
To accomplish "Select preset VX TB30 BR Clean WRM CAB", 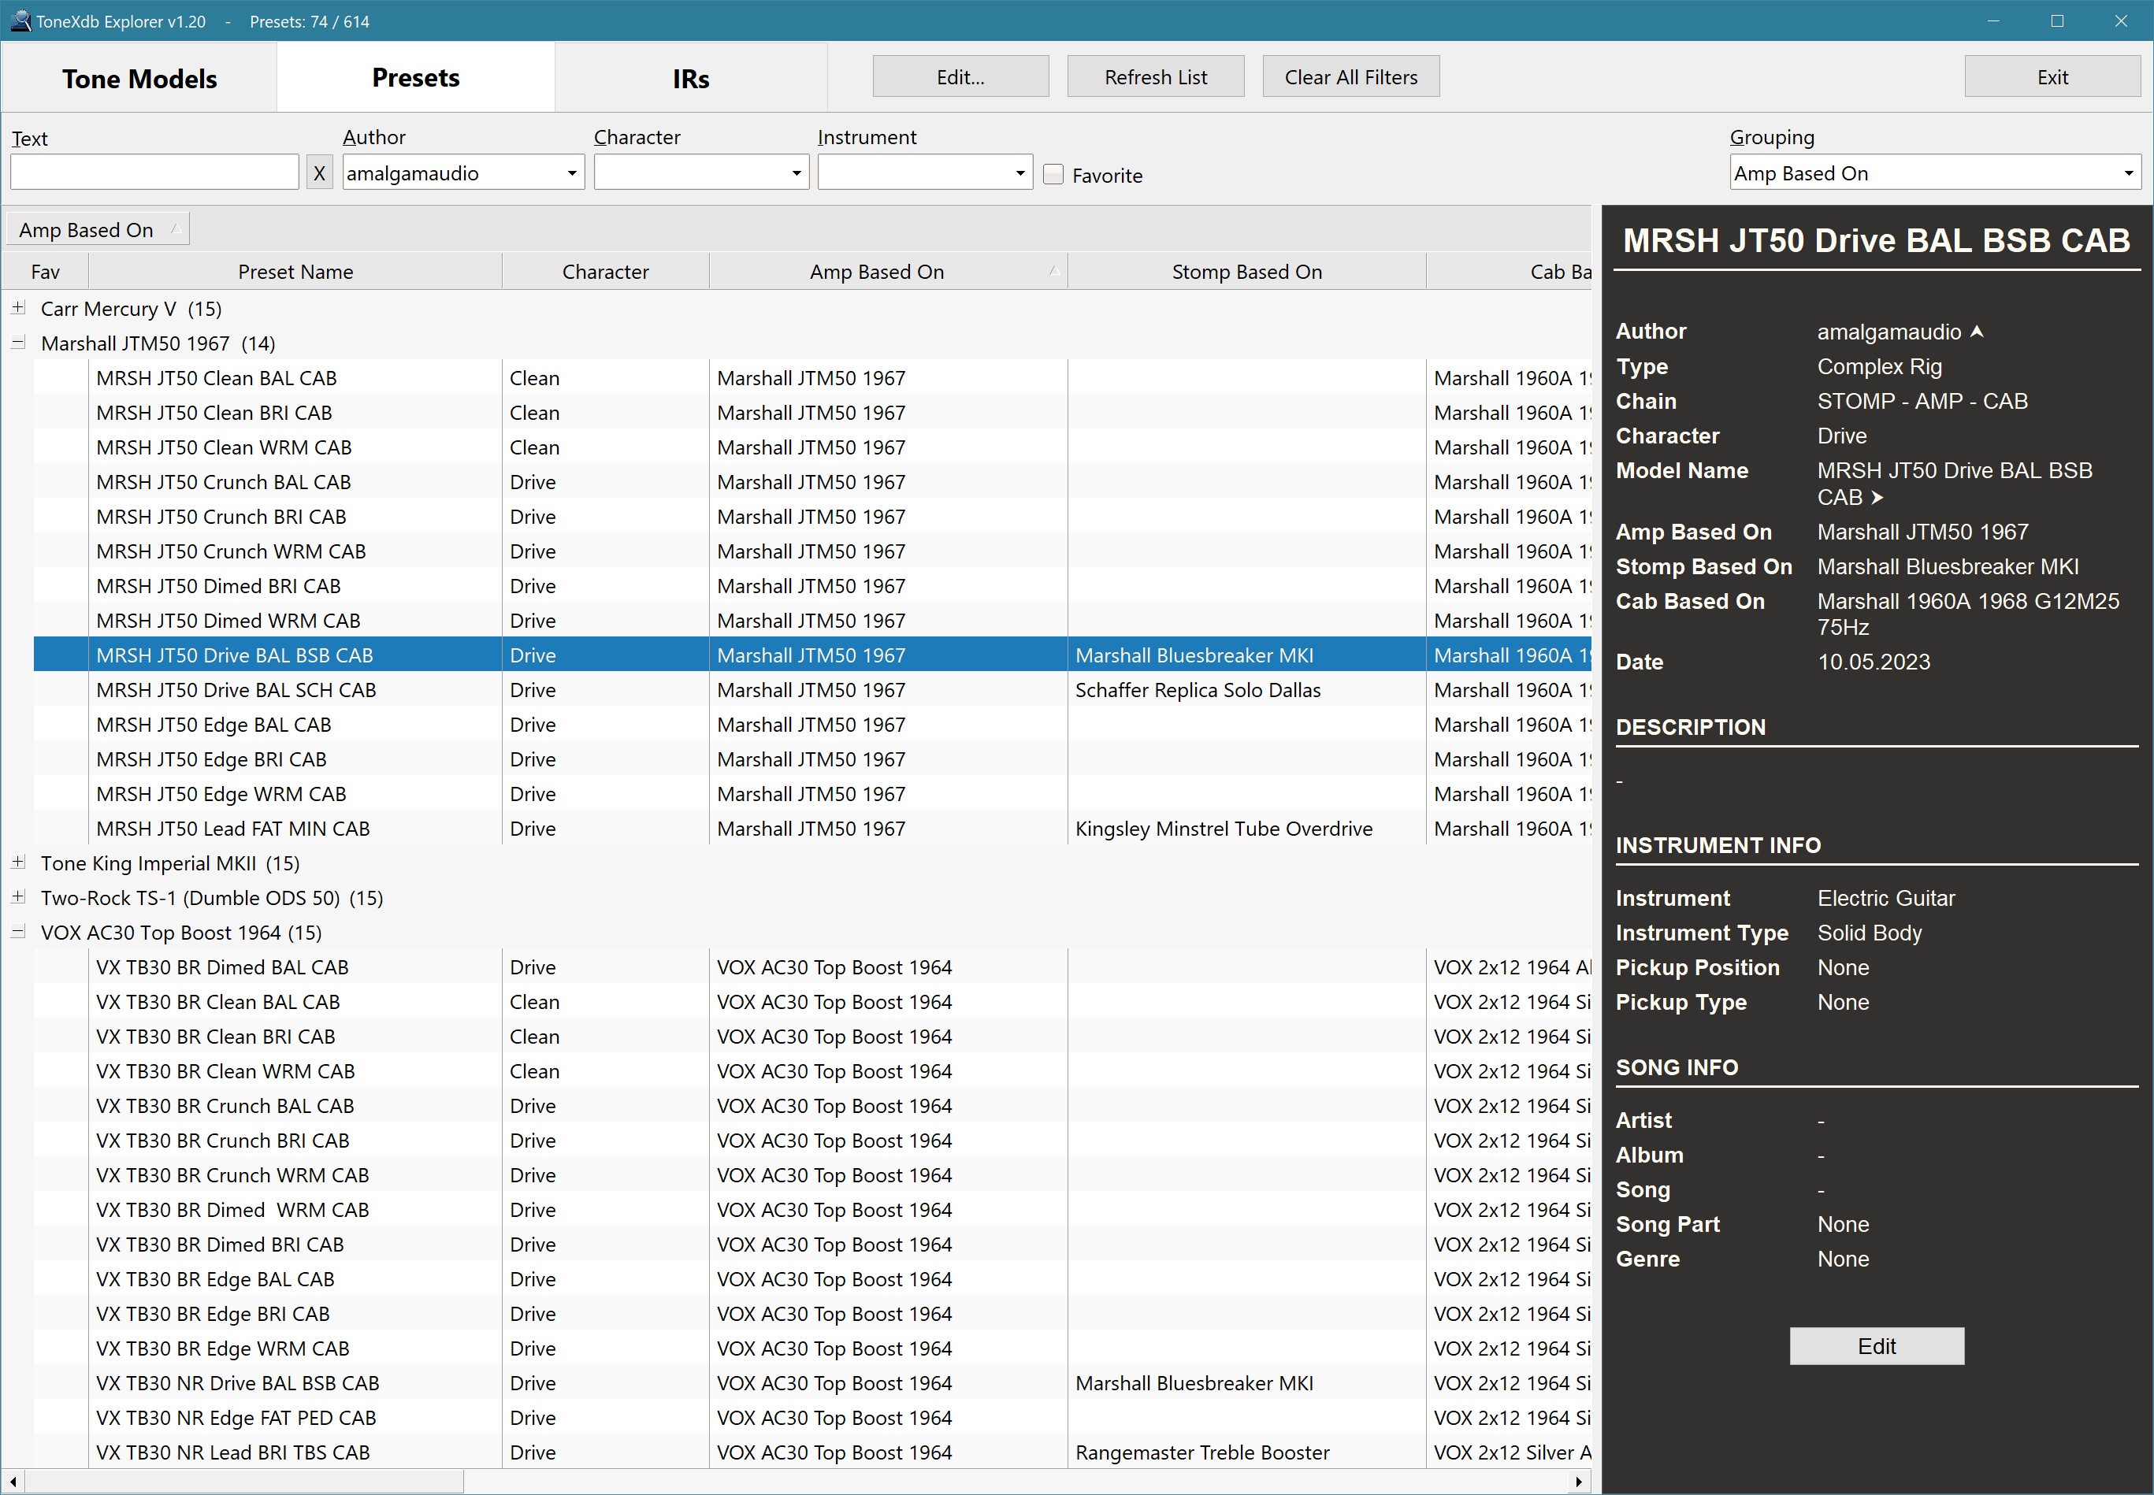I will tap(225, 1071).
